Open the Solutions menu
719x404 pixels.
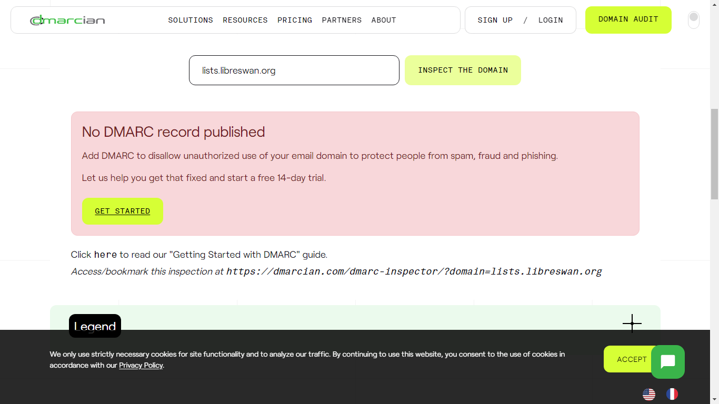click(191, 20)
